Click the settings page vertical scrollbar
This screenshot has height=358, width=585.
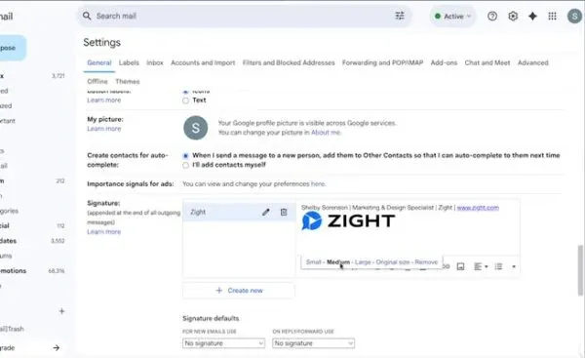click(x=580, y=269)
